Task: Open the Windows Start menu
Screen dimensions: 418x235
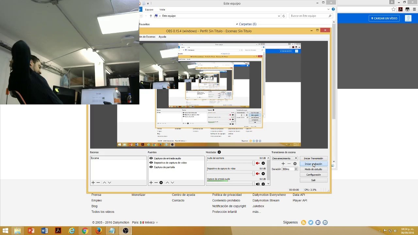Action: tap(5, 231)
